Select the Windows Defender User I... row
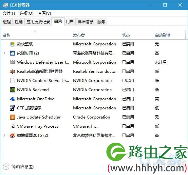 (94, 62)
